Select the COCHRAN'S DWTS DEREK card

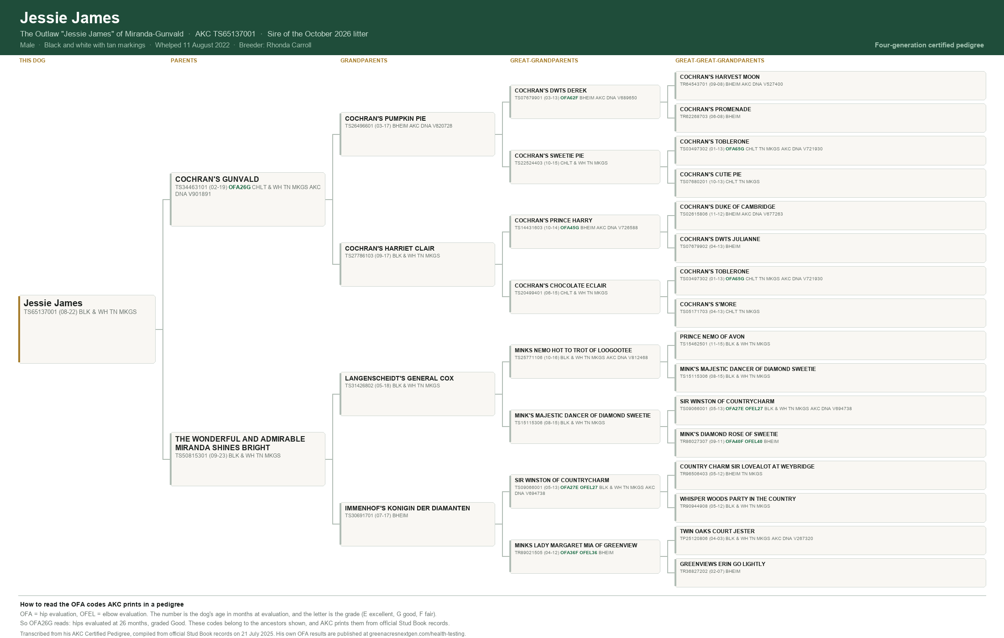(x=585, y=102)
